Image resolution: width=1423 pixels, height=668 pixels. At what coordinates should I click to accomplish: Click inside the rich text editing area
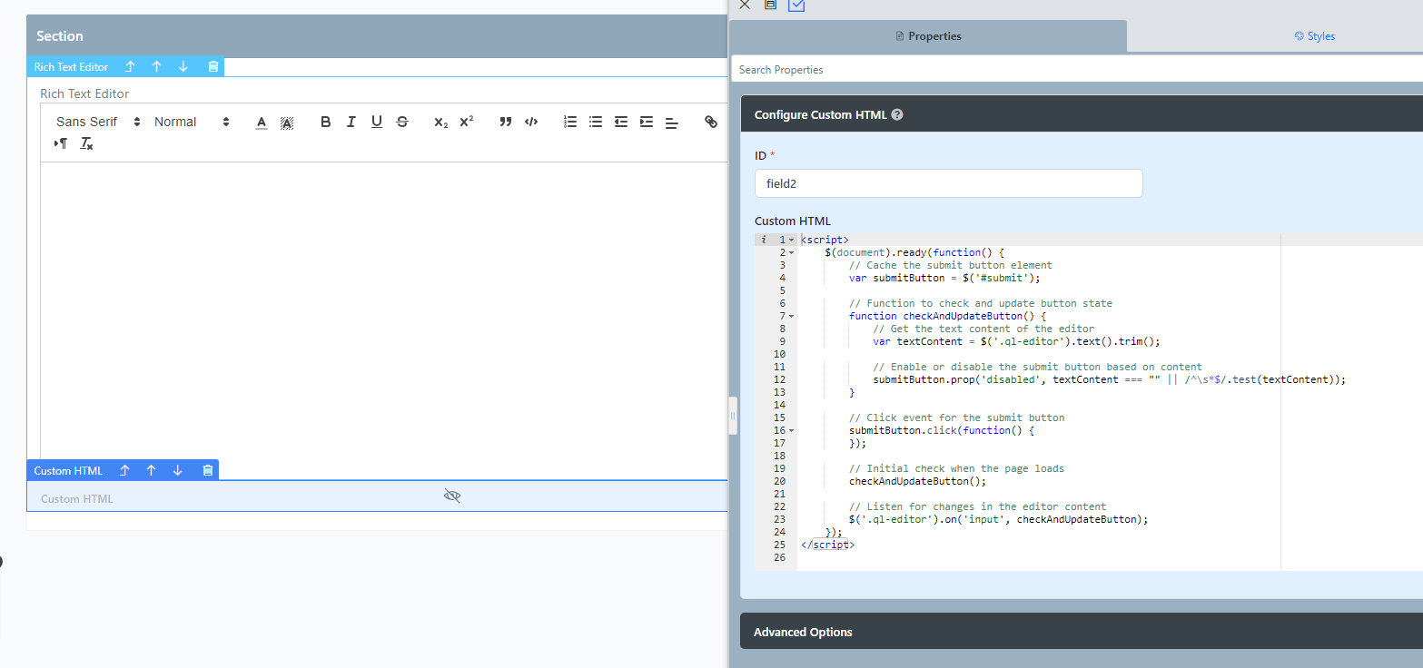pos(383,311)
